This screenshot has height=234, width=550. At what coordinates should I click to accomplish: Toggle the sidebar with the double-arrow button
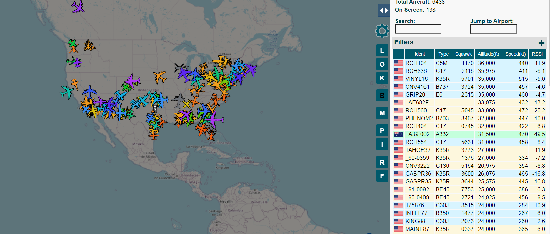[384, 10]
